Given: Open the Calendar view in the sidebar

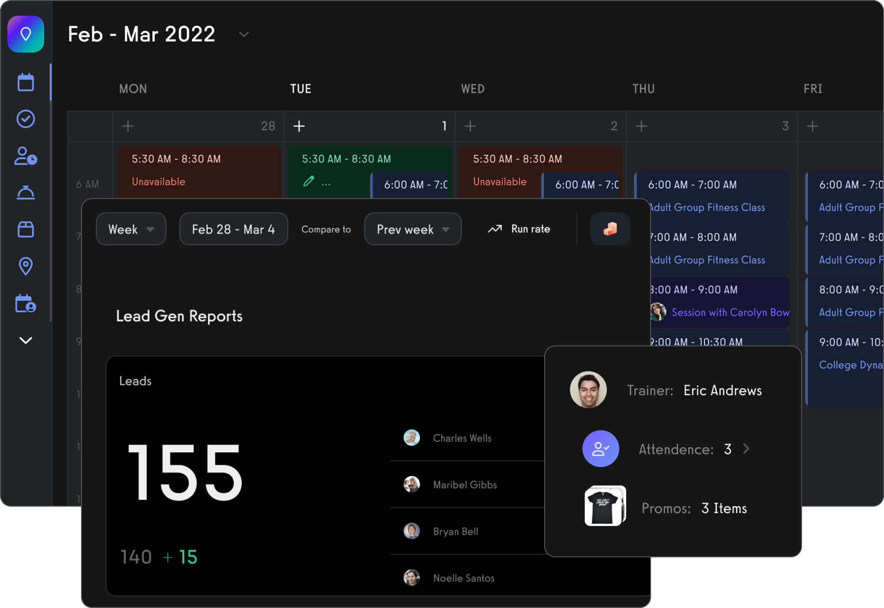Looking at the screenshot, I should [26, 82].
